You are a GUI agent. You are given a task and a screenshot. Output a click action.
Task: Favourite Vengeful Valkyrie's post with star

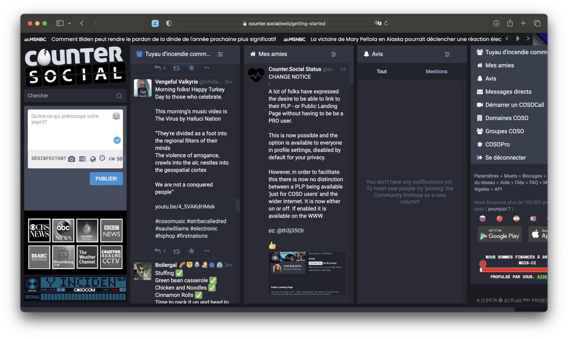click(191, 251)
